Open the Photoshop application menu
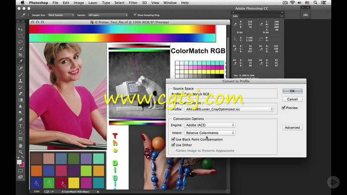 click(39, 3)
